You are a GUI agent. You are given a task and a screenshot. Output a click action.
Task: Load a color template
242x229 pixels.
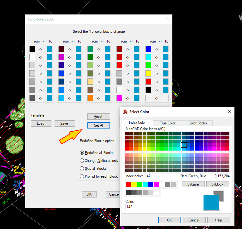click(x=41, y=123)
